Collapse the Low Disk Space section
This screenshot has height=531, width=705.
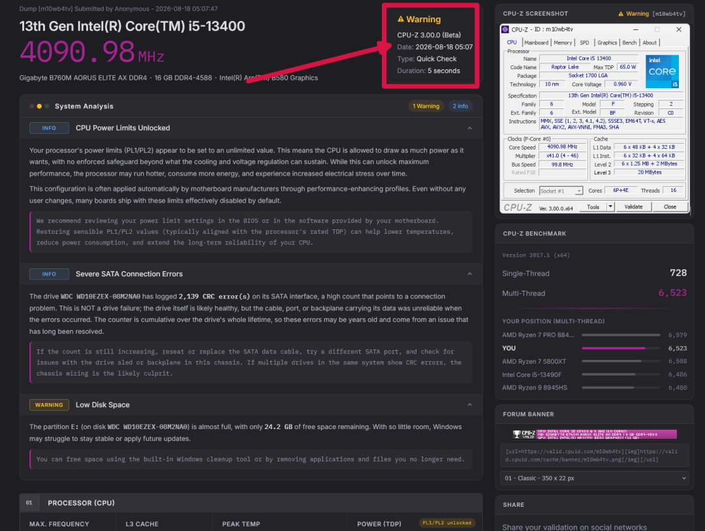(x=469, y=405)
